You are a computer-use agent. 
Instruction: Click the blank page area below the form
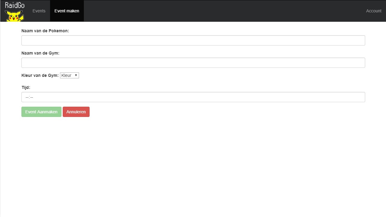pos(193,166)
